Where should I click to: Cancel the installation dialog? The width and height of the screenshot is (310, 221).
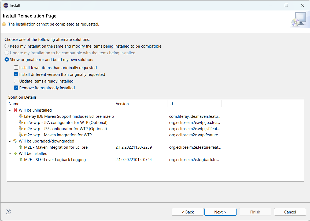[290, 212]
